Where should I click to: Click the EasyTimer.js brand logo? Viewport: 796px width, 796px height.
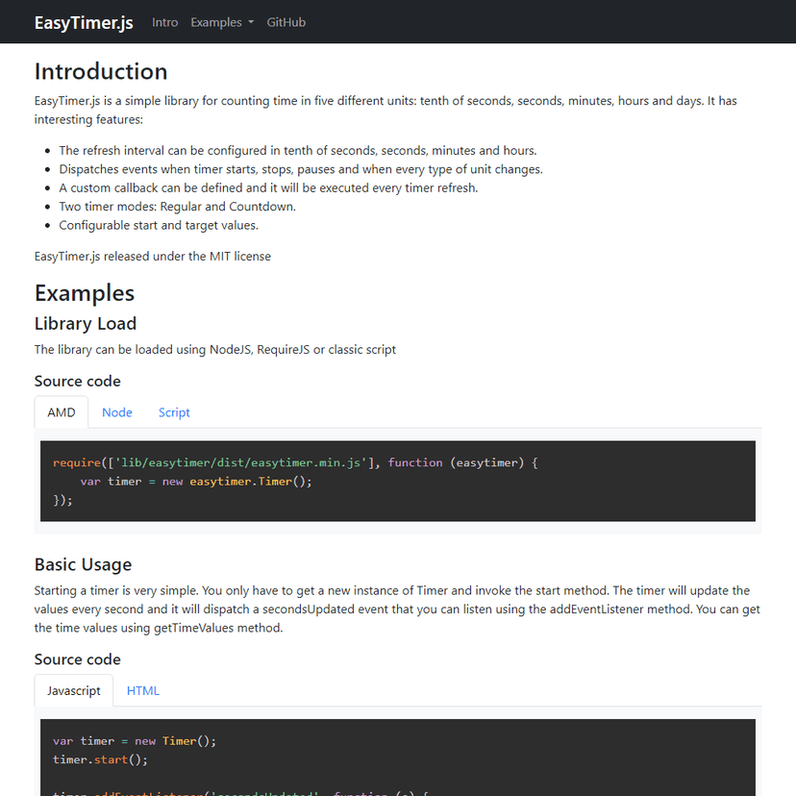tap(84, 22)
